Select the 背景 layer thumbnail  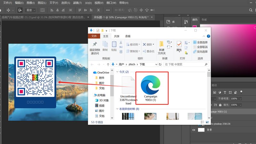click(201, 130)
